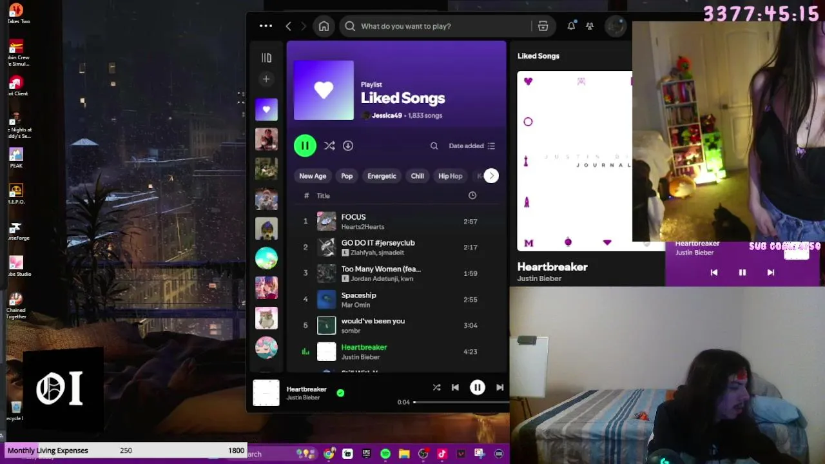Open the artist link sombr
This screenshot has height=464, width=825.
351,331
